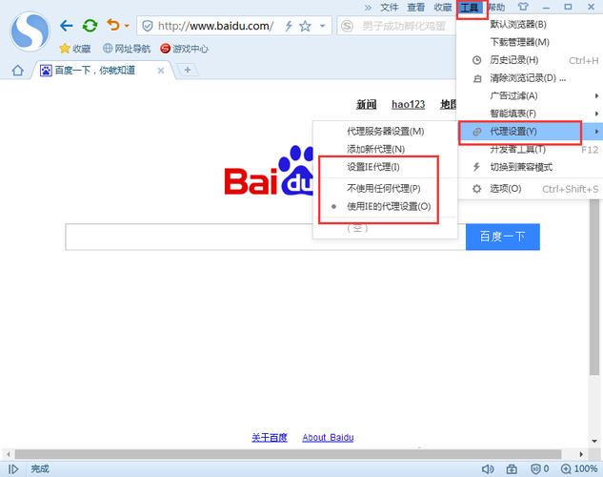Open the 查看 menu
The width and height of the screenshot is (603, 477).
coord(416,8)
